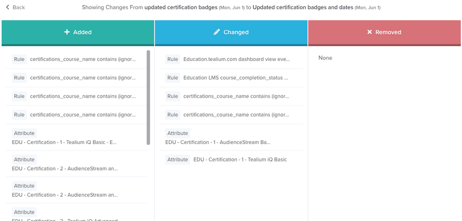Click the X icon in Removed header
The image size is (462, 221).
369,32
